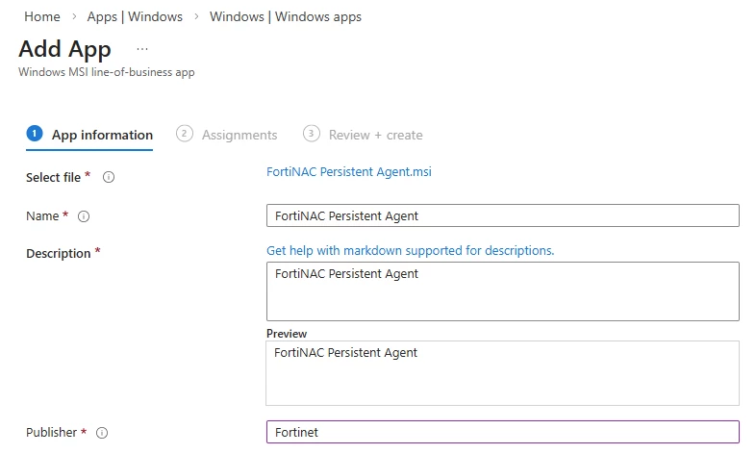Click the 'Windows MSI line-of-business app' subtitle
The image size is (756, 454).
(x=107, y=72)
